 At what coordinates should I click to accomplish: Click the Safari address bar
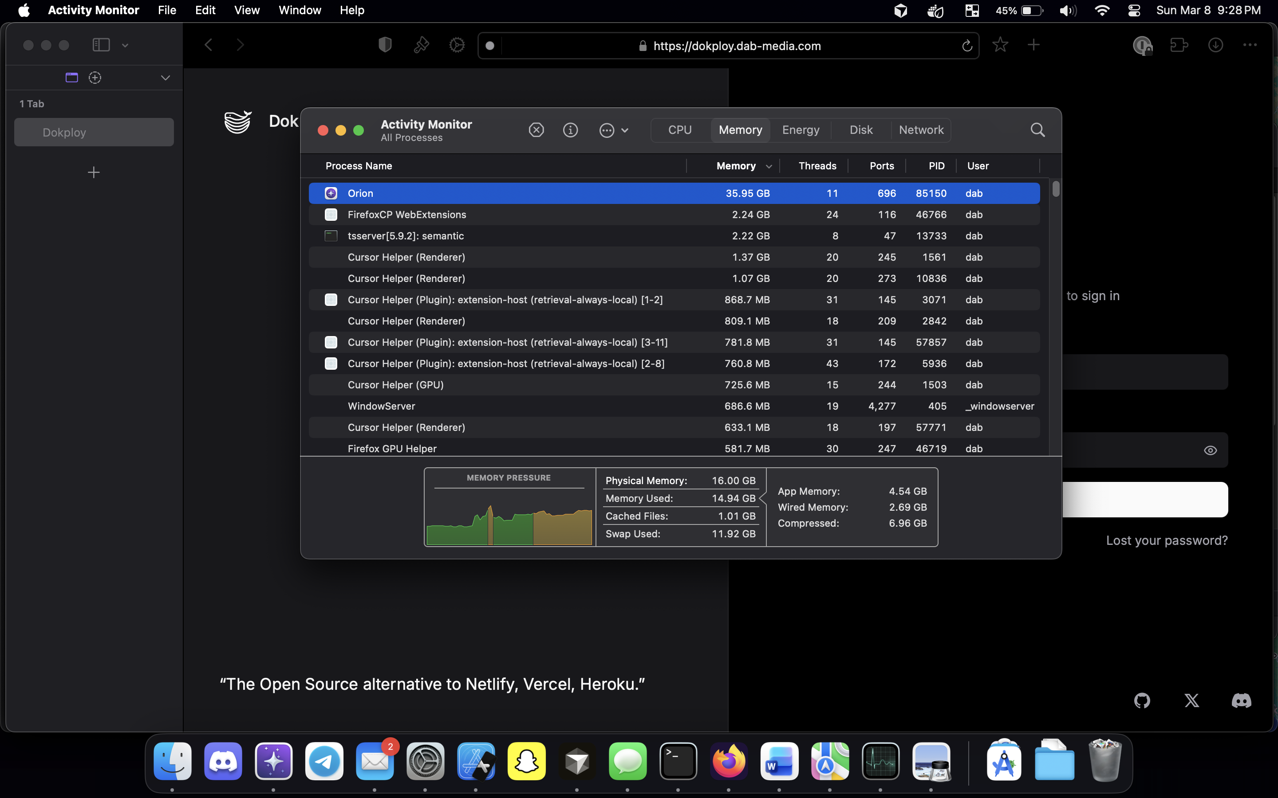737,45
